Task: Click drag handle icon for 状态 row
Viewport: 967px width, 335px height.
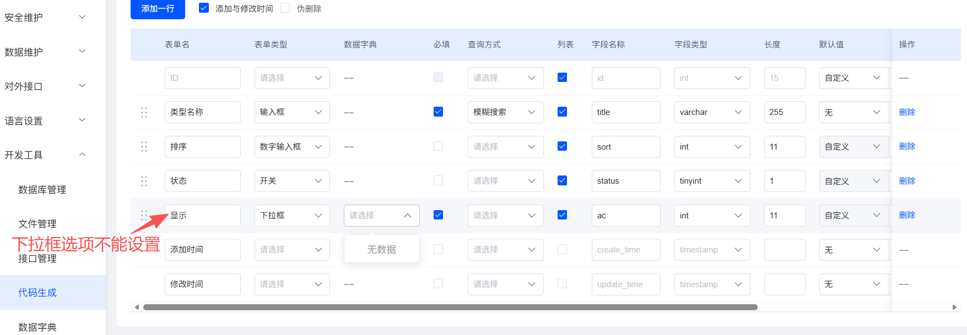Action: [x=144, y=181]
